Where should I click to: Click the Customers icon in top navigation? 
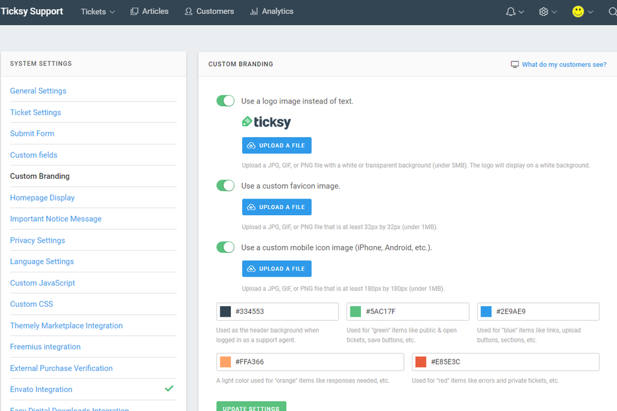187,11
